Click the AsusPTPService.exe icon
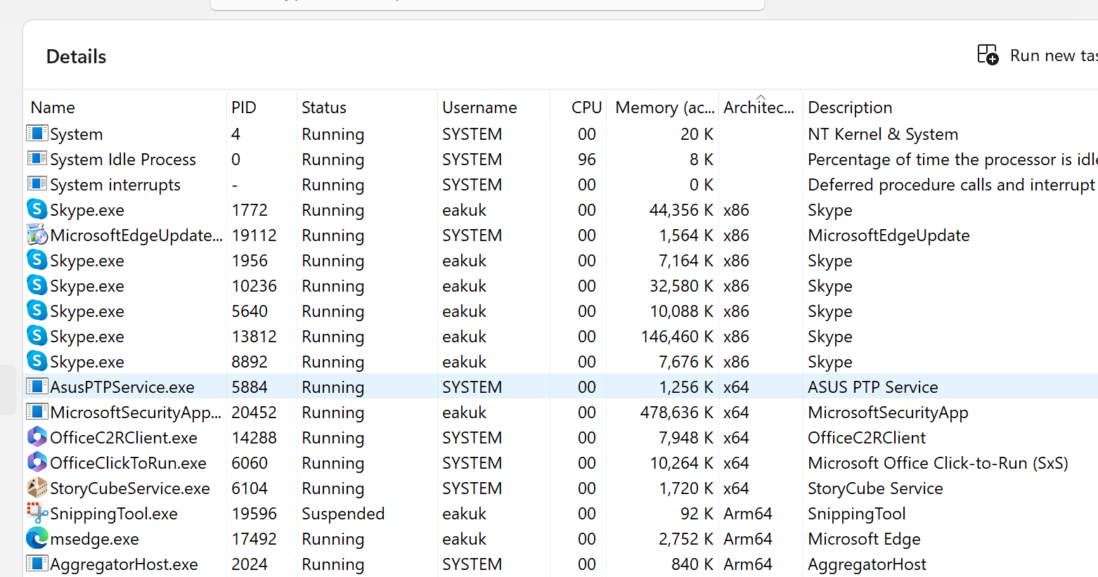 pyautogui.click(x=37, y=386)
